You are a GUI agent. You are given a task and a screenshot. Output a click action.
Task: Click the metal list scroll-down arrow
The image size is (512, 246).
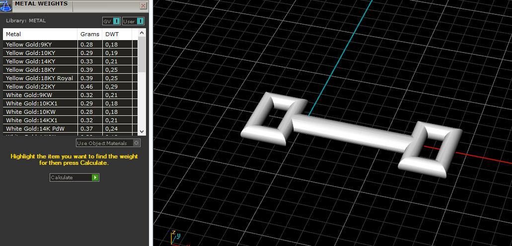pyautogui.click(x=142, y=132)
